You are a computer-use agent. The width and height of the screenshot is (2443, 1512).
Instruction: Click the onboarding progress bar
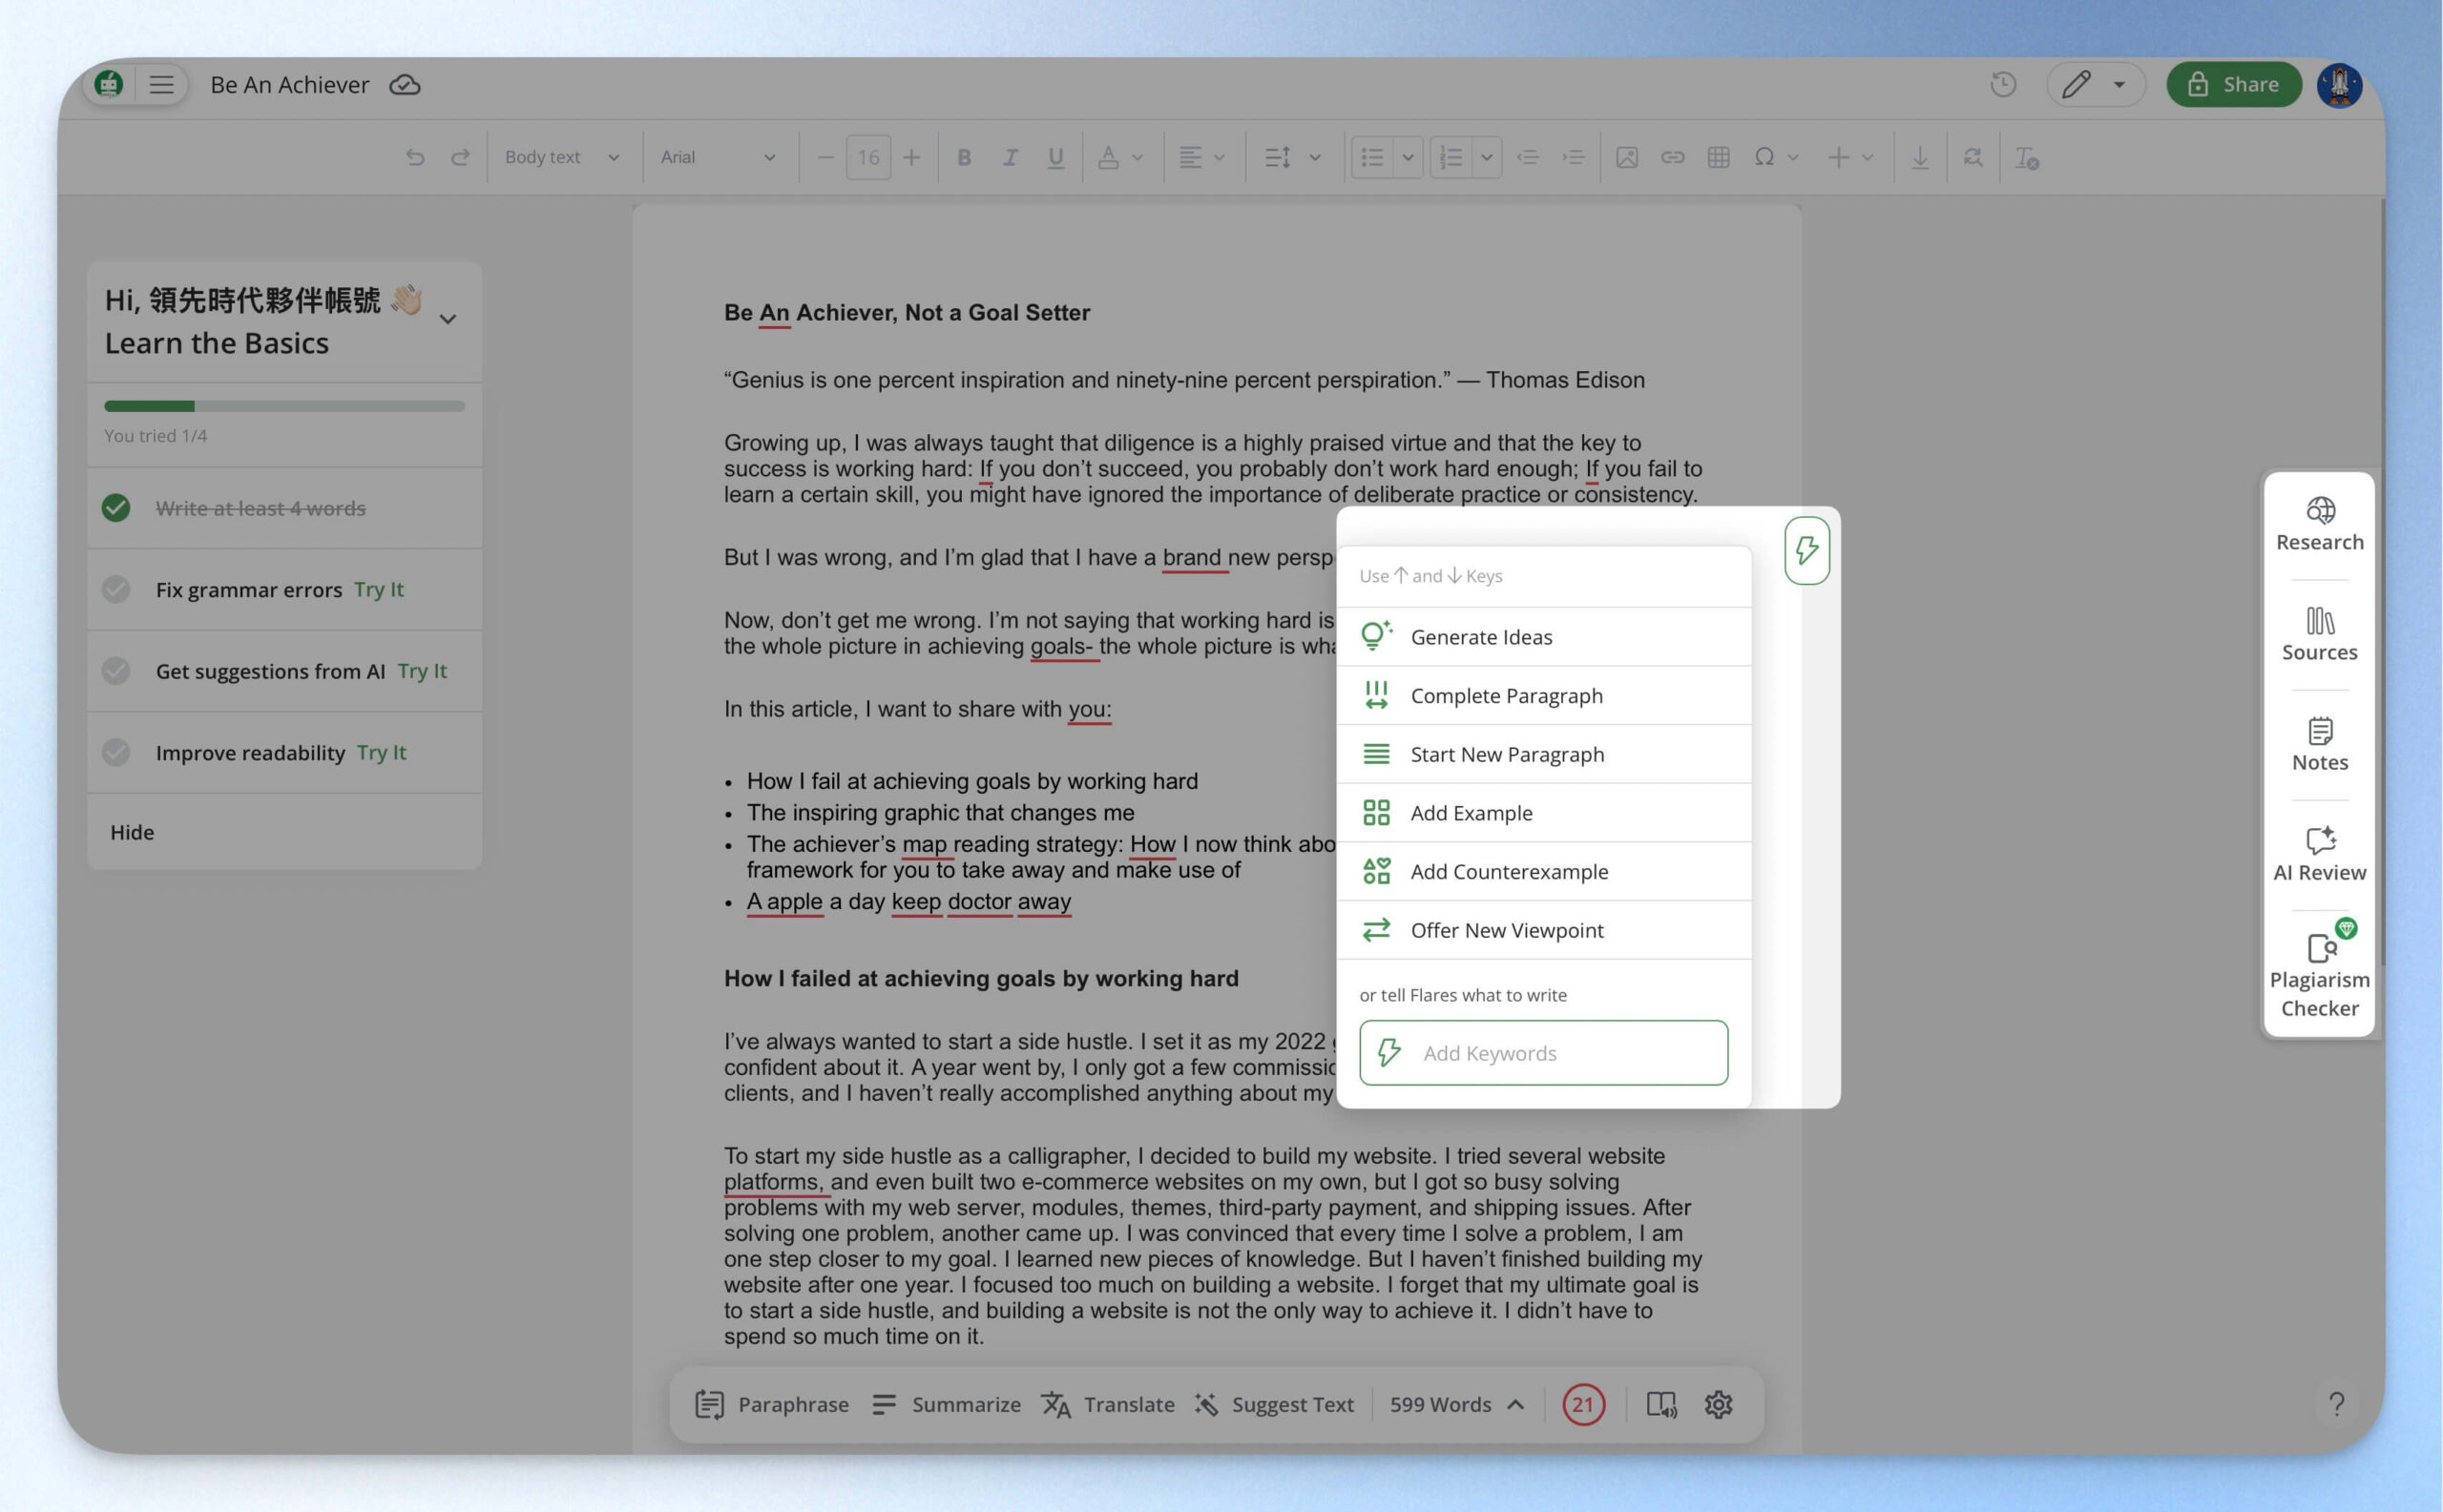pos(284,406)
